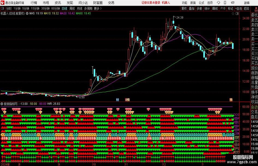Open the 问小达 tab

(83, 3)
